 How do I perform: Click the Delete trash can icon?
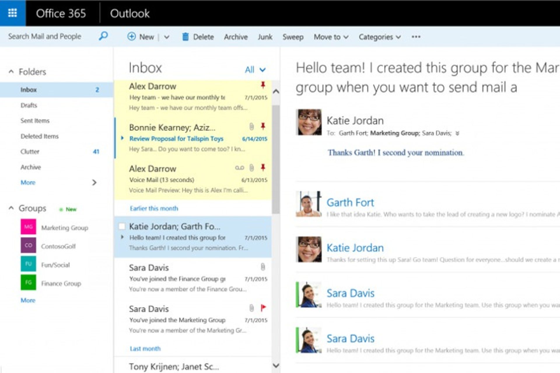pyautogui.click(x=185, y=37)
